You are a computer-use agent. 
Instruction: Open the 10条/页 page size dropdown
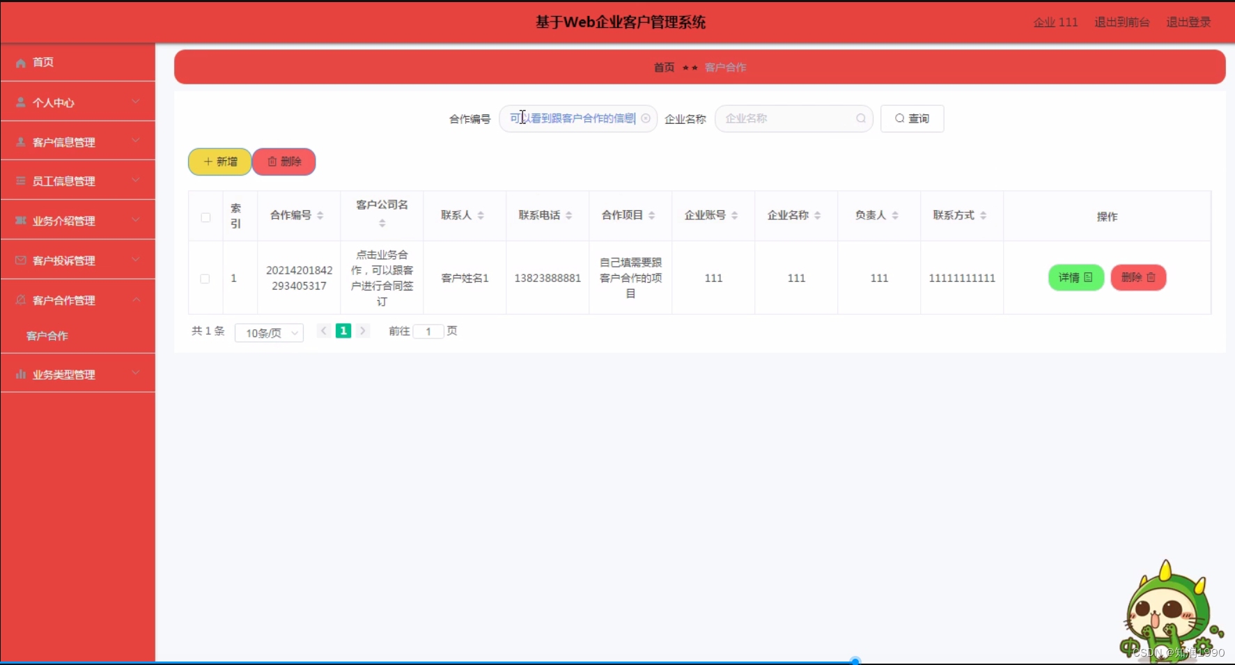point(269,333)
